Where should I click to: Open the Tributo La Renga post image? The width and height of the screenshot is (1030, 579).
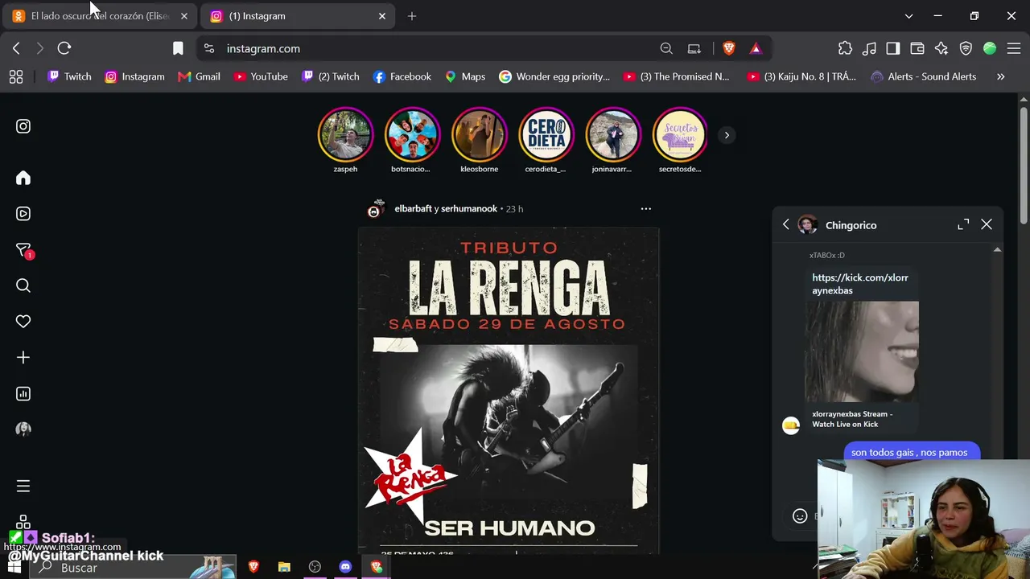tap(509, 390)
